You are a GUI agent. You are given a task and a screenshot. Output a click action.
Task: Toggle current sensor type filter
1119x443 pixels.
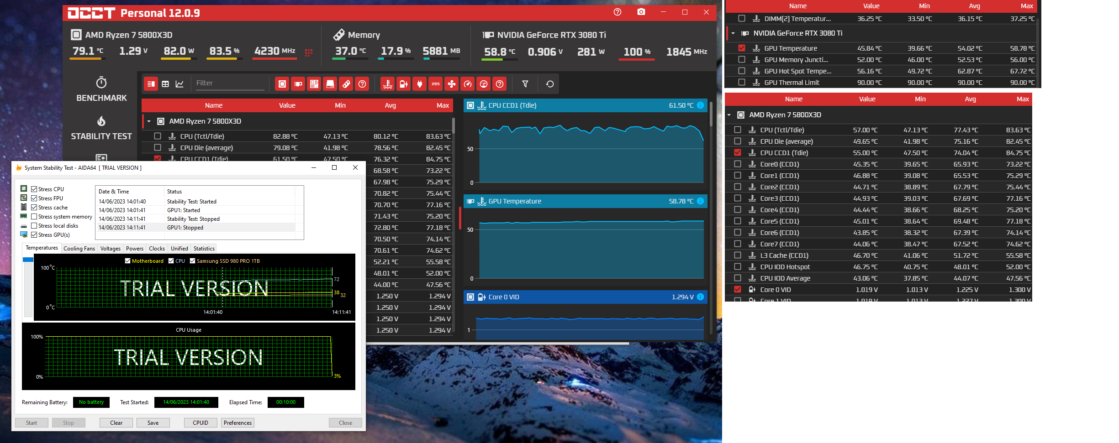(436, 84)
